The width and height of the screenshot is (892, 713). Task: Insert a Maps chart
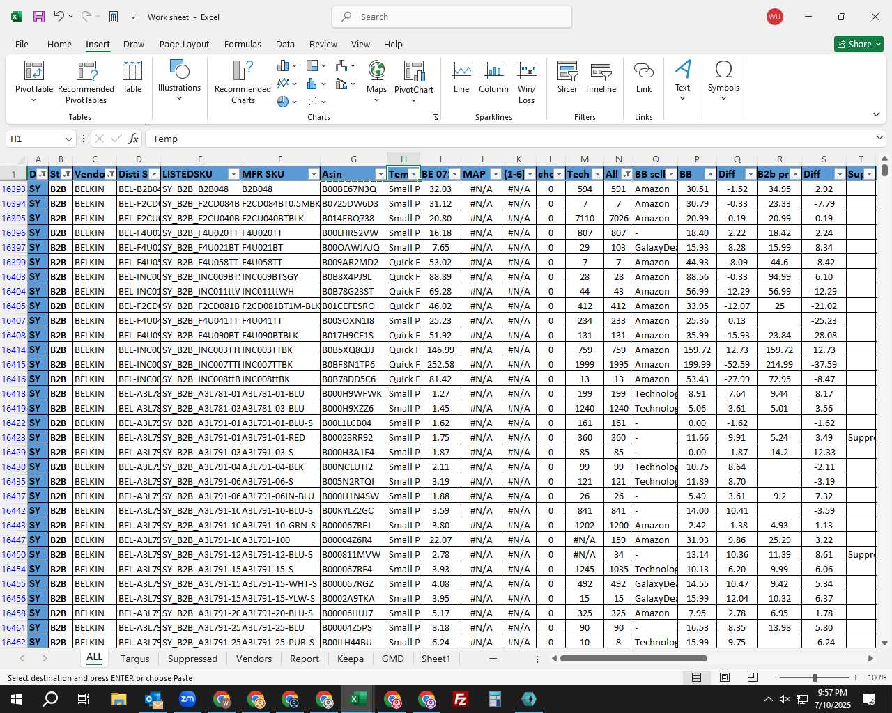[376, 81]
